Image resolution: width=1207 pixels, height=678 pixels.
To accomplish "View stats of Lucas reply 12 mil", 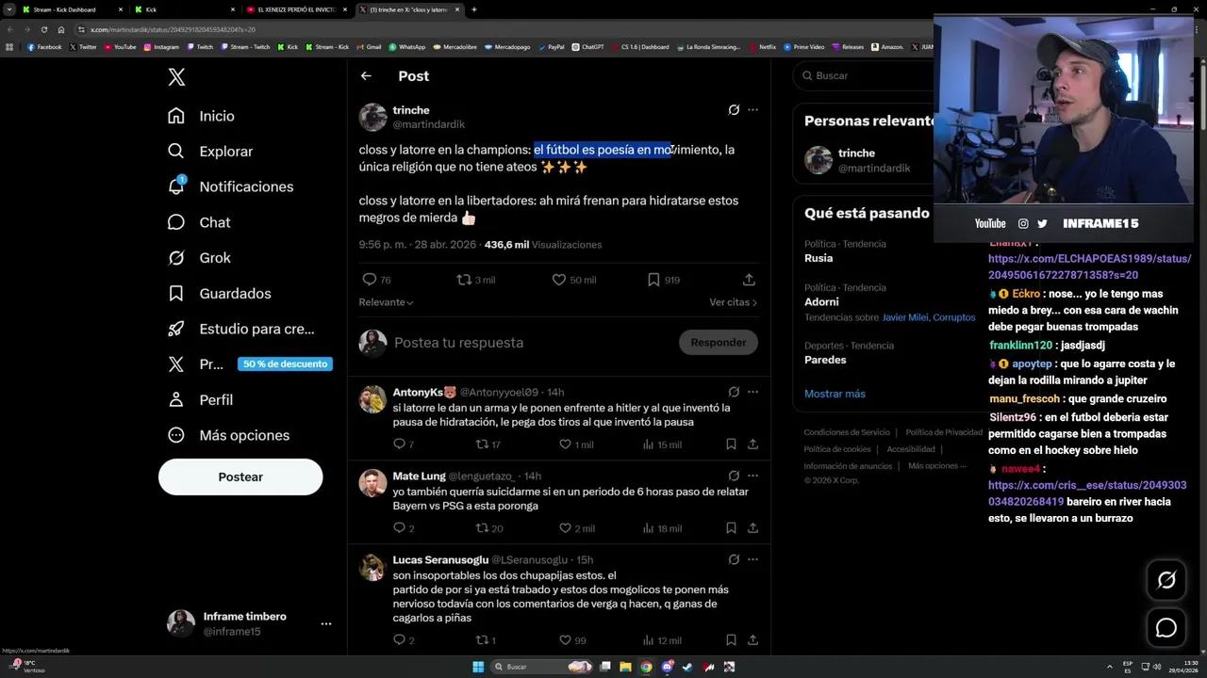I will (661, 640).
